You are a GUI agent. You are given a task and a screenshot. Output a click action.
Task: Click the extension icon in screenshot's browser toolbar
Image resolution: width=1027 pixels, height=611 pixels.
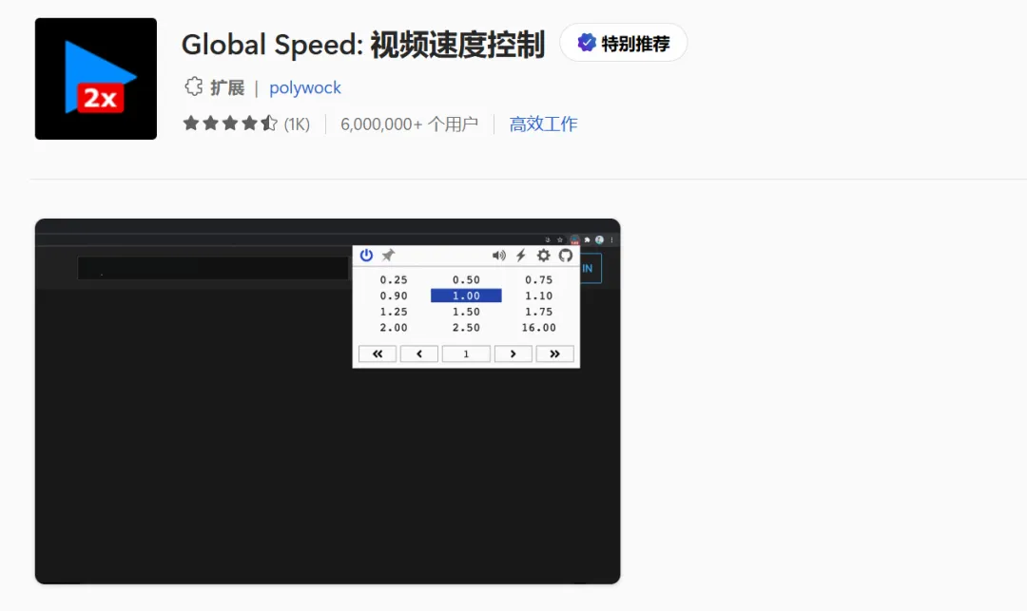coord(574,240)
